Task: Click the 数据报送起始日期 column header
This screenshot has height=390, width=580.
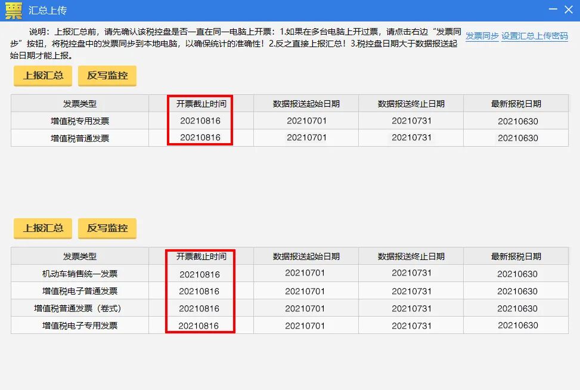Action: 306,103
